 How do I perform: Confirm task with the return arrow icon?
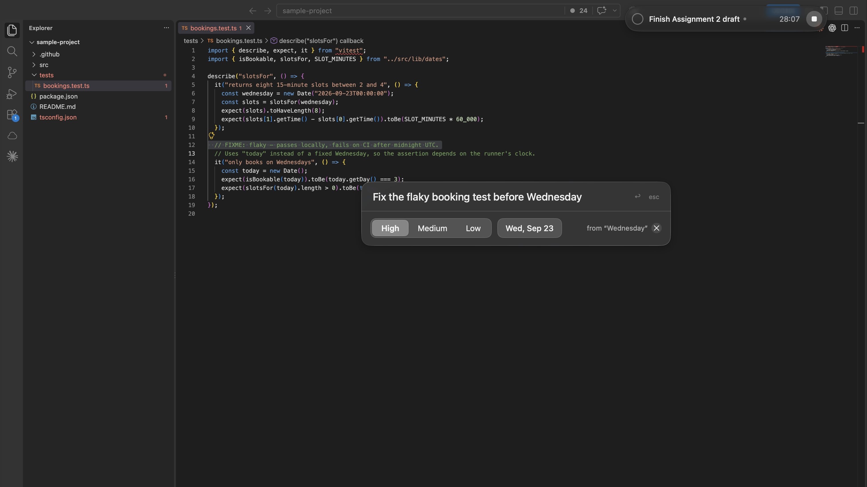[637, 197]
